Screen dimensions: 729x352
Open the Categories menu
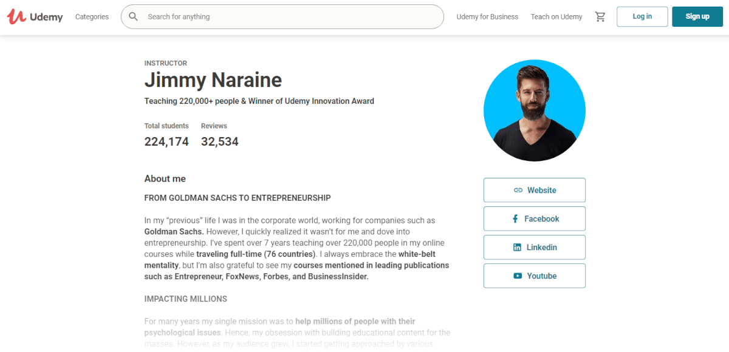pos(92,17)
